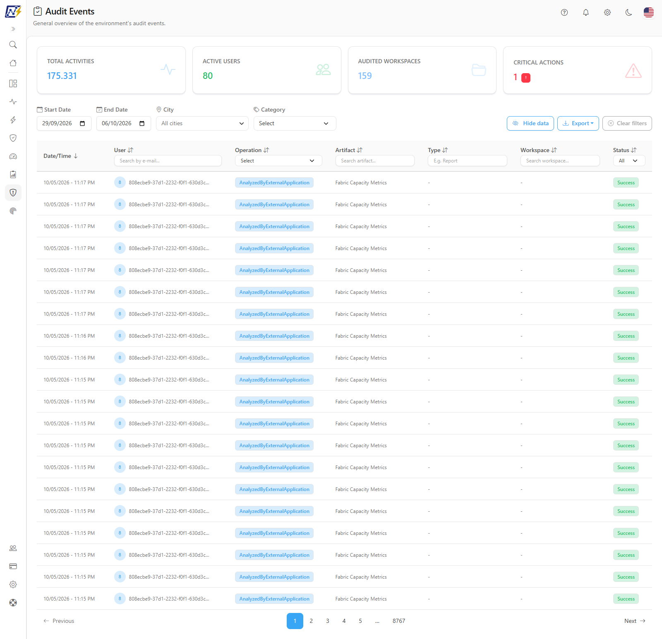Open the Start Date calendar picker
Image resolution: width=662 pixels, height=639 pixels.
pyautogui.click(x=82, y=123)
